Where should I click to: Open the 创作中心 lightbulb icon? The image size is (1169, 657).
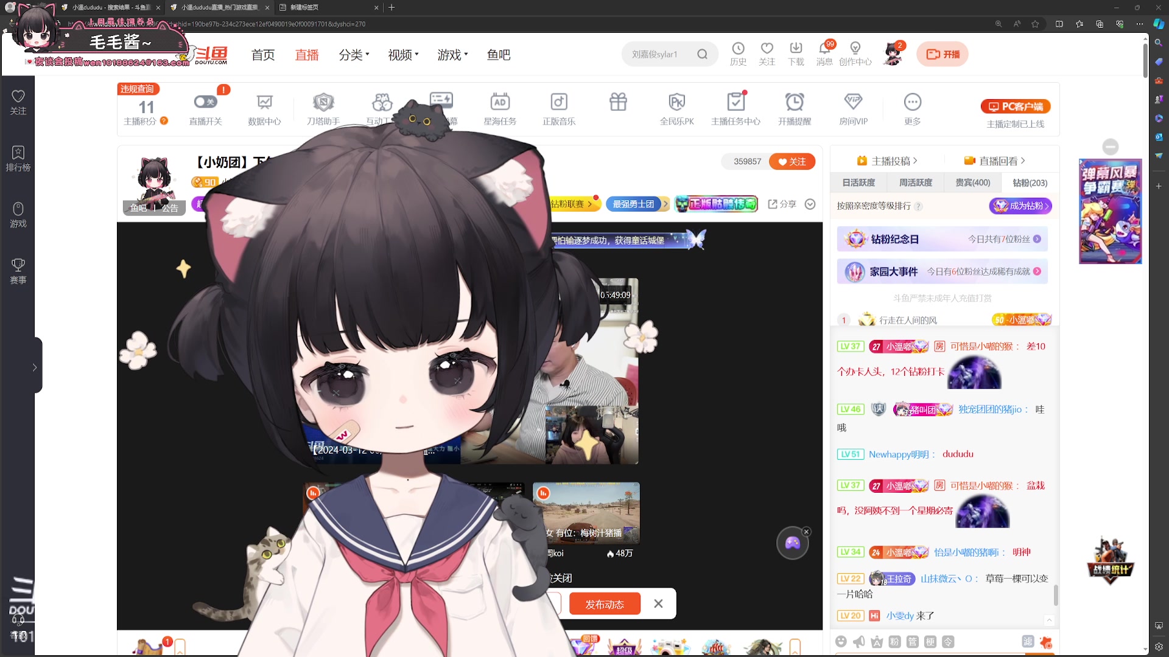[855, 49]
